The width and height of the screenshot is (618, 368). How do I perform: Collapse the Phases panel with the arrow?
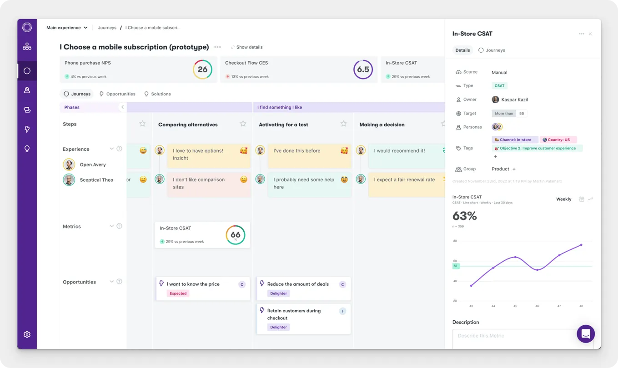[122, 107]
